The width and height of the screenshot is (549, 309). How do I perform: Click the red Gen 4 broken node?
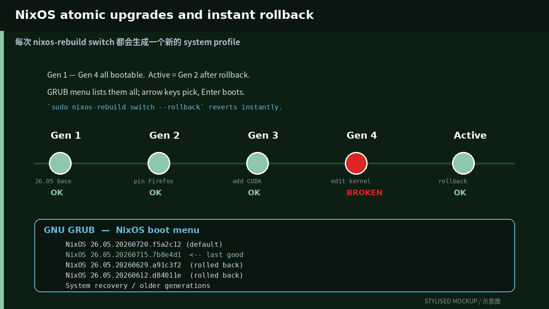[x=356, y=163]
